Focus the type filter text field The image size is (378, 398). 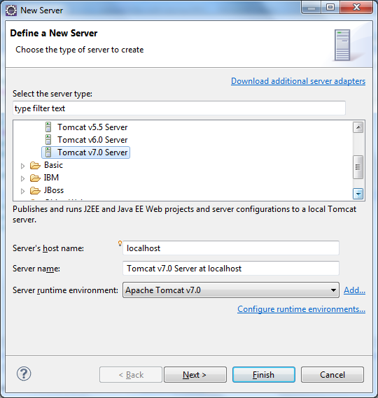179,108
